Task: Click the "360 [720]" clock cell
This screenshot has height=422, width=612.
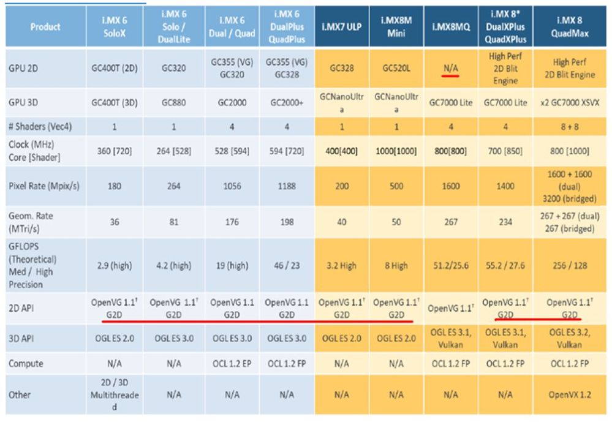Action: tap(115, 151)
